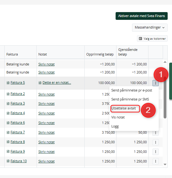Choose 'Send påminnelse pr e-post' menu entry
This screenshot has height=178, width=172.
pos(132,90)
